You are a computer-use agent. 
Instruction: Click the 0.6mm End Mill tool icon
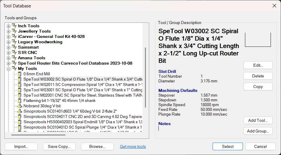tap(20, 74)
